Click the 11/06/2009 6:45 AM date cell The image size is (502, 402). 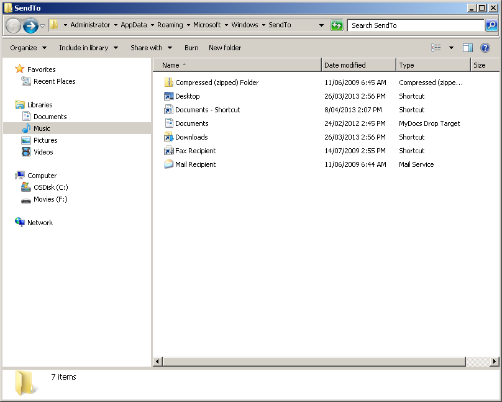pyautogui.click(x=355, y=83)
